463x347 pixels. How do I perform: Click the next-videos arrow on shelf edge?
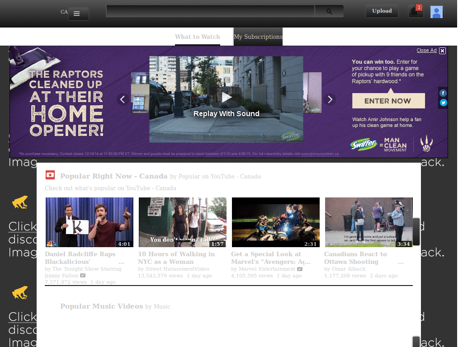[x=416, y=232]
